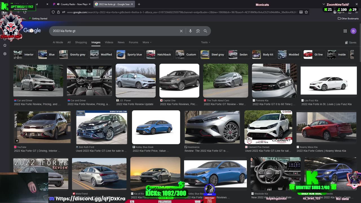Open Saves collection

[x=351, y=43]
